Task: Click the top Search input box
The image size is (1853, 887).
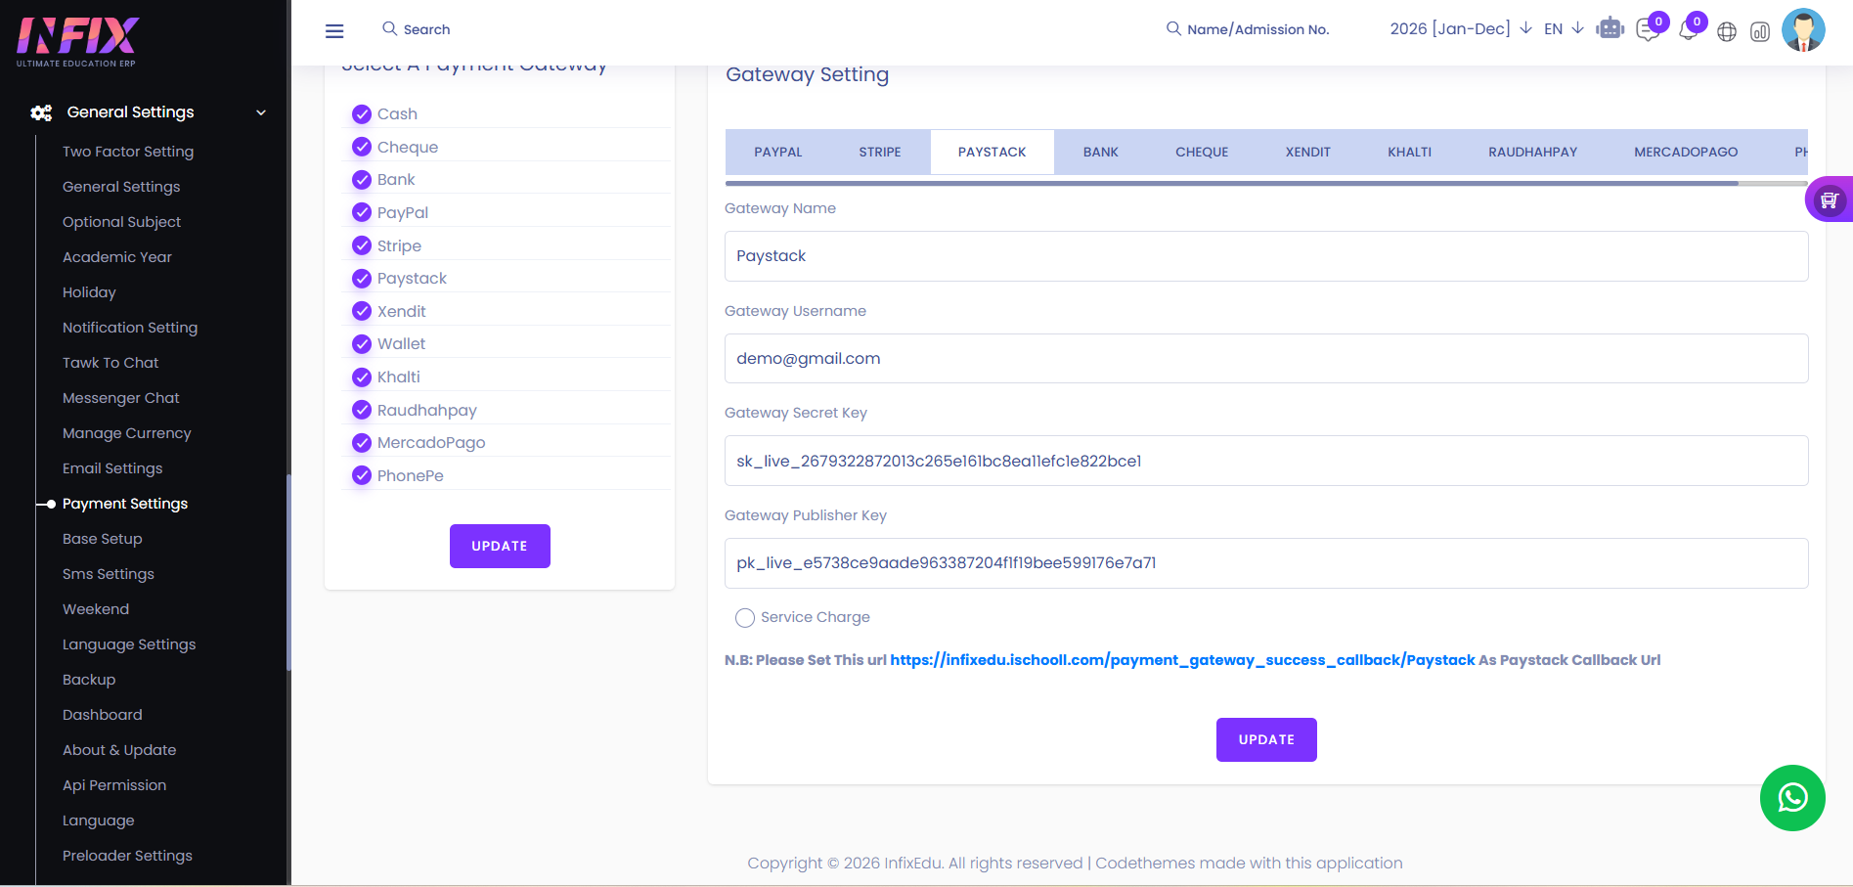Action: 427,29
